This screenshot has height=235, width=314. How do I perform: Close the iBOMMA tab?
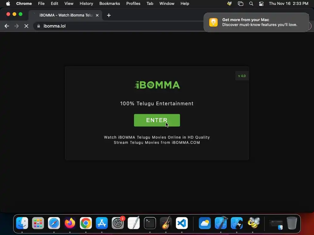(x=97, y=15)
